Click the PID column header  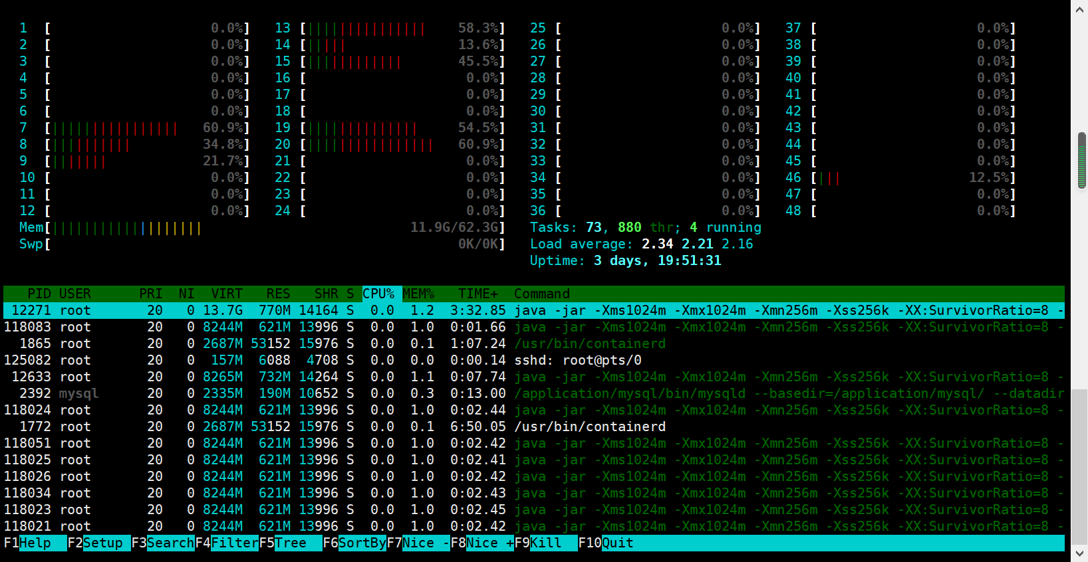coord(39,294)
